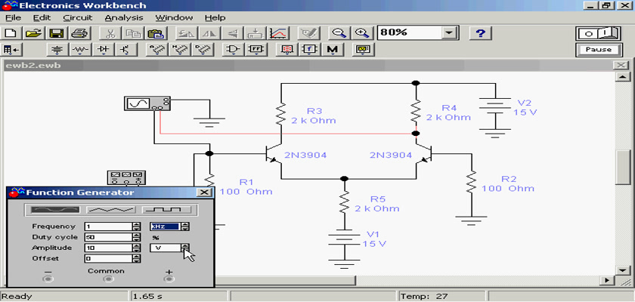The image size is (635, 302).
Task: Select square waveform in Function Generator
Action: [x=169, y=210]
